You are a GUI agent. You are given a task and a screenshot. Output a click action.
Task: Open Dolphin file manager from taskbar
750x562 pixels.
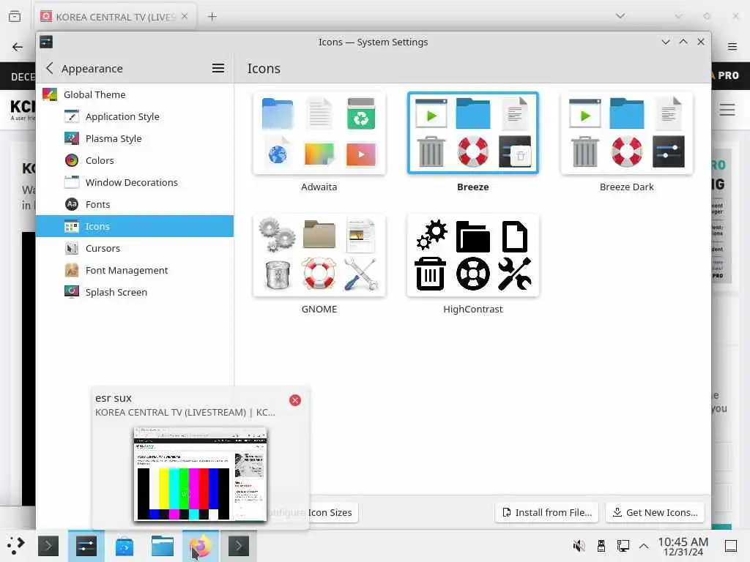[163, 546]
